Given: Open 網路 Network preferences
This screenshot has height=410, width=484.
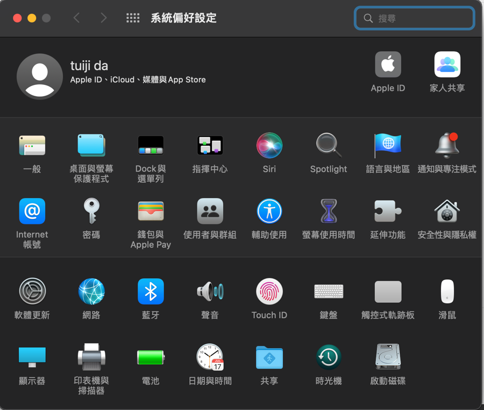Looking at the screenshot, I should click(91, 292).
